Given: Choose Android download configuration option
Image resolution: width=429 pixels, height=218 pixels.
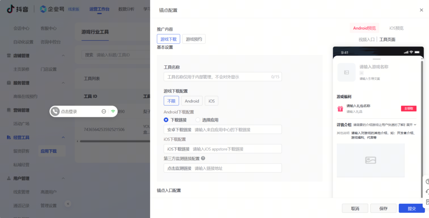Looking at the screenshot, I should pyautogui.click(x=192, y=101).
